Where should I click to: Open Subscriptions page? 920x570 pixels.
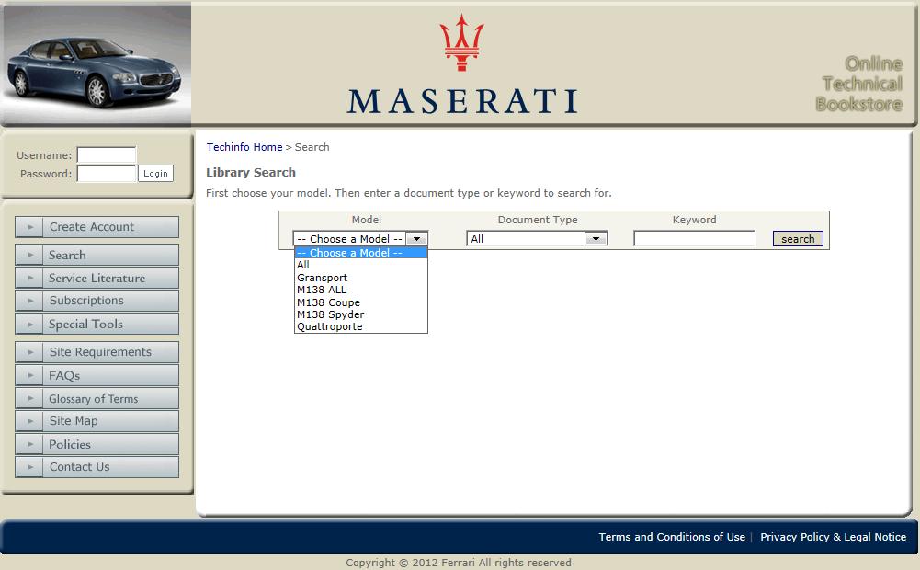coord(97,301)
